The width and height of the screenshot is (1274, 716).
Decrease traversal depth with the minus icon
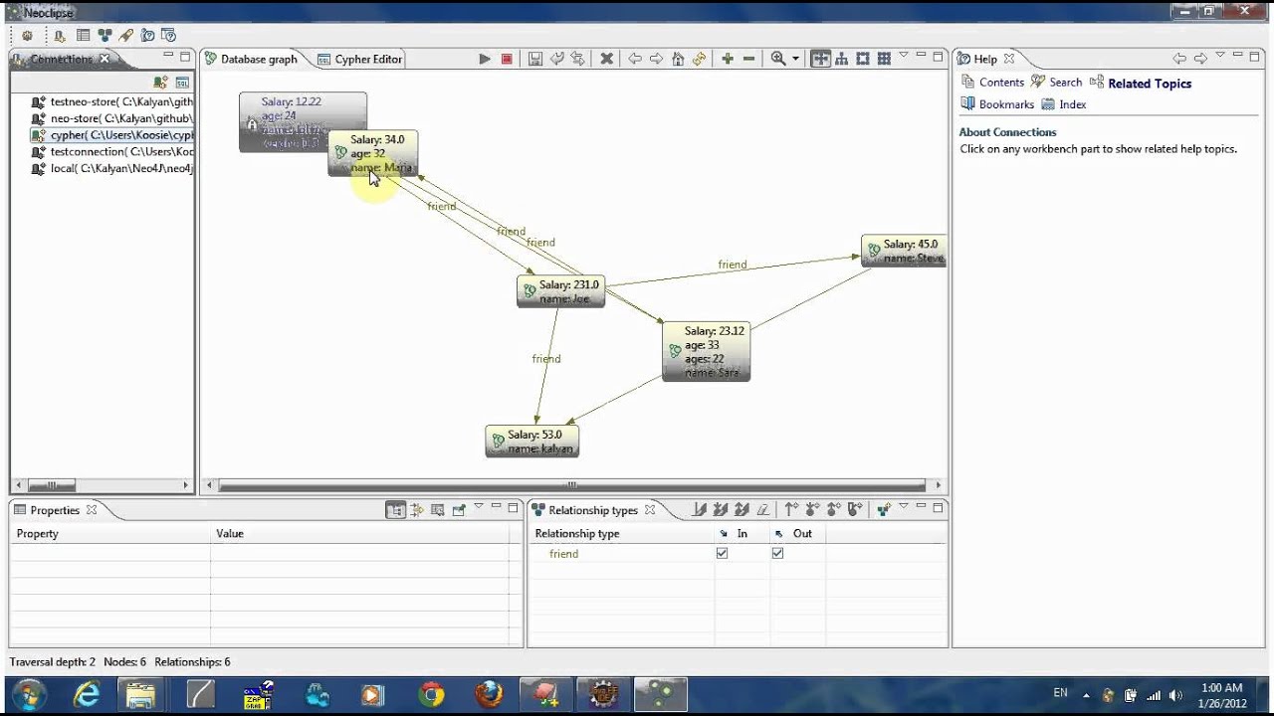[749, 59]
